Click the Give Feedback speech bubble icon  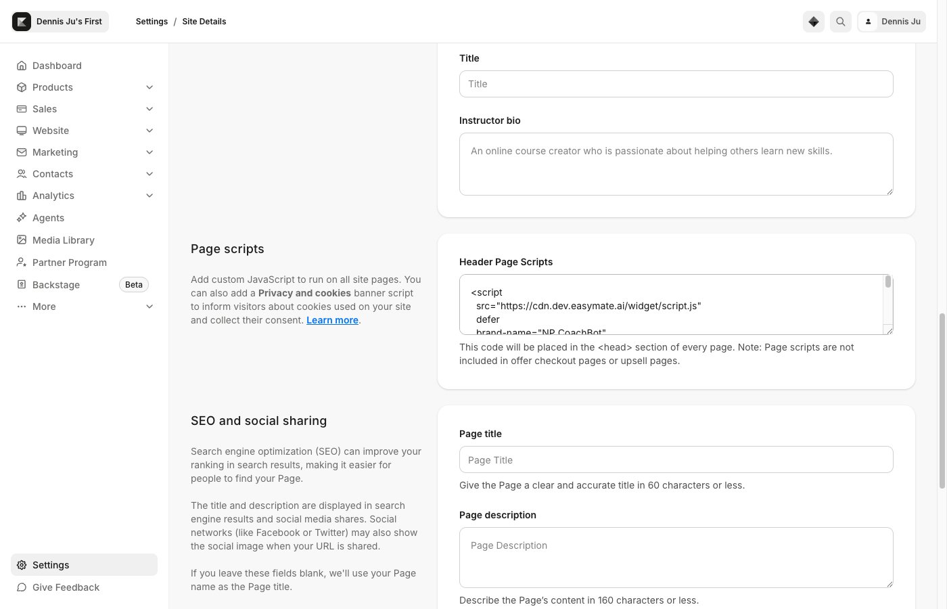point(22,587)
